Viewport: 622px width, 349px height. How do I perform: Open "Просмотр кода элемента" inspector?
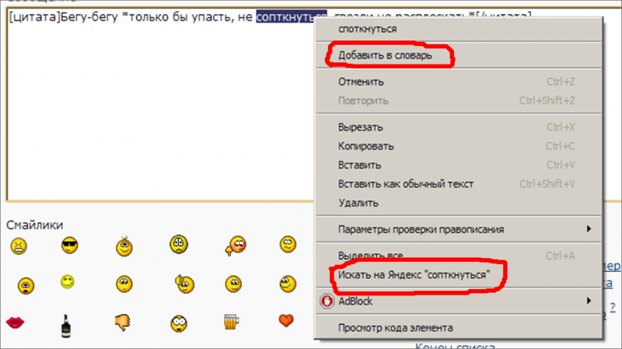(x=396, y=328)
